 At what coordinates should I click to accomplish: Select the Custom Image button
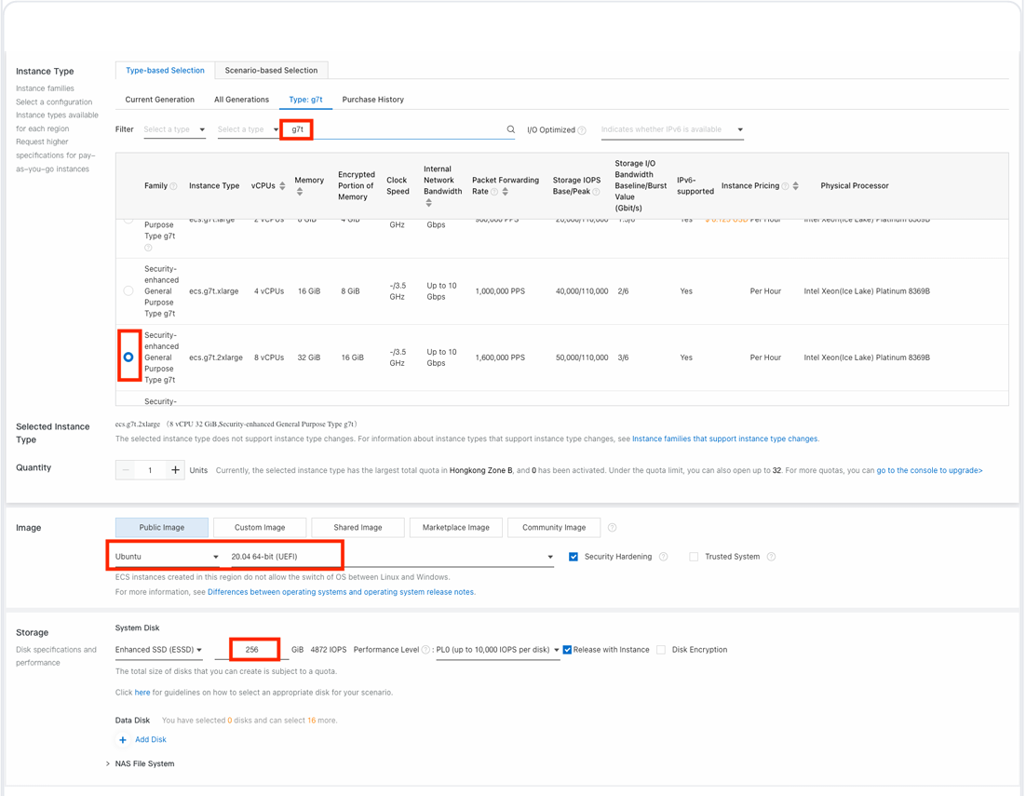(x=260, y=527)
